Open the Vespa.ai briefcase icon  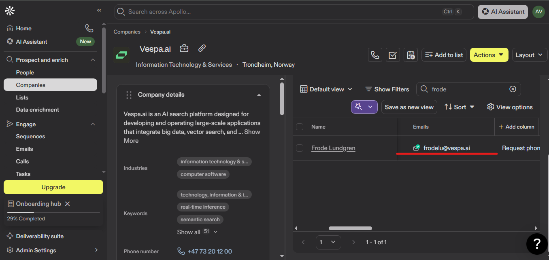184,49
